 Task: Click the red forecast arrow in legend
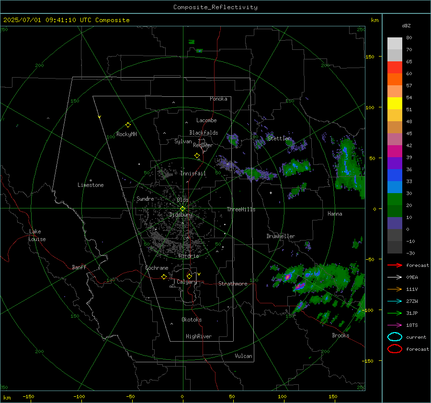(395, 265)
